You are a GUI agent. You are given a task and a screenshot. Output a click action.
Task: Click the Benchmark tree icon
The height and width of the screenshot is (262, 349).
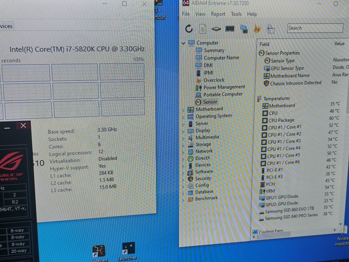(x=190, y=199)
